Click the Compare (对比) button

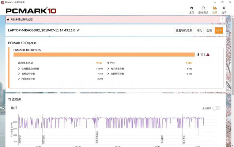pos(199,31)
